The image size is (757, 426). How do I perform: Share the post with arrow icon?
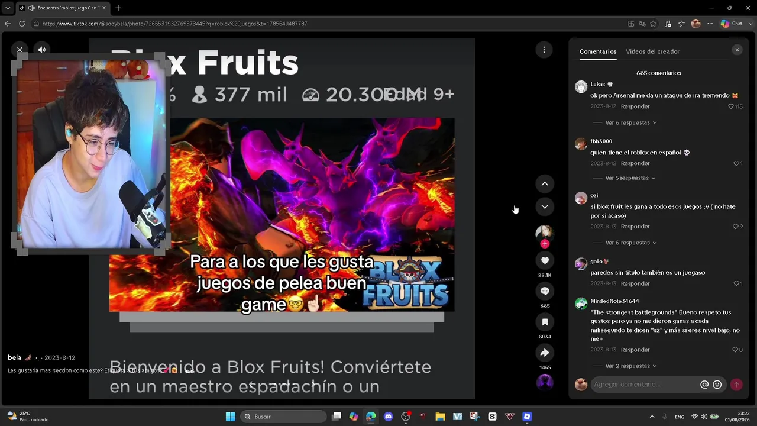tap(545, 353)
